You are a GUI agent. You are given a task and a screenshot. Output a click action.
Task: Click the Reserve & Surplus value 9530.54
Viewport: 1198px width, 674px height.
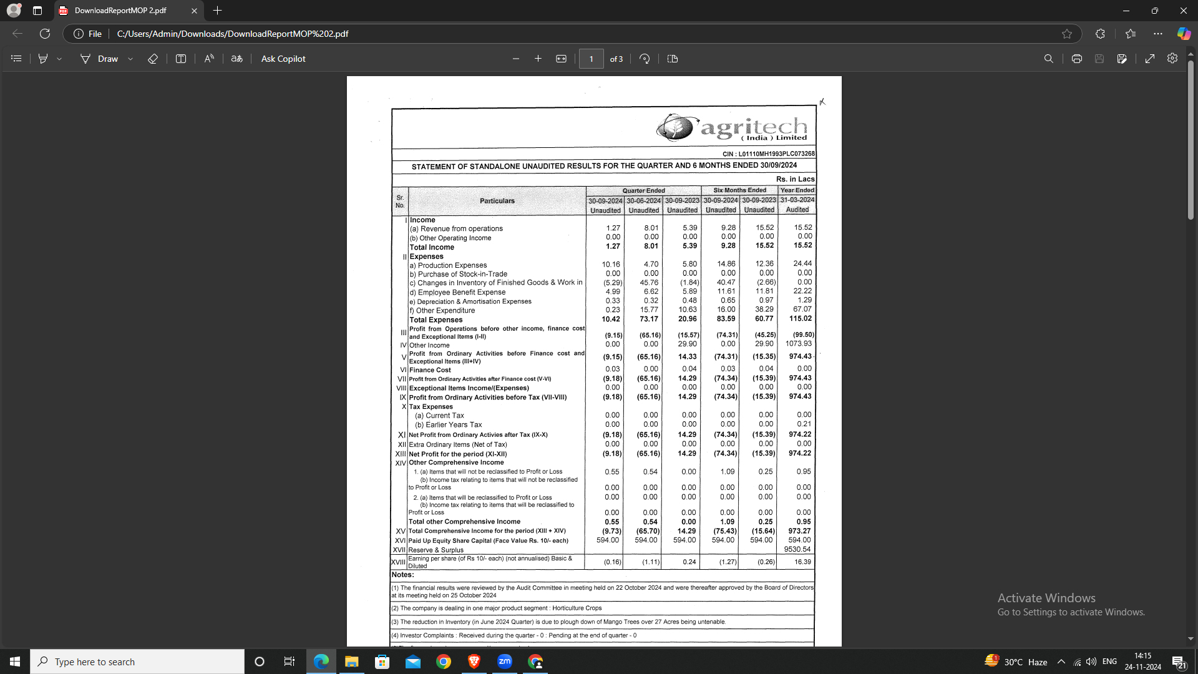coord(797,550)
